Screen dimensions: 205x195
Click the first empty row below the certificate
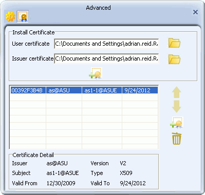[x=84, y=97]
